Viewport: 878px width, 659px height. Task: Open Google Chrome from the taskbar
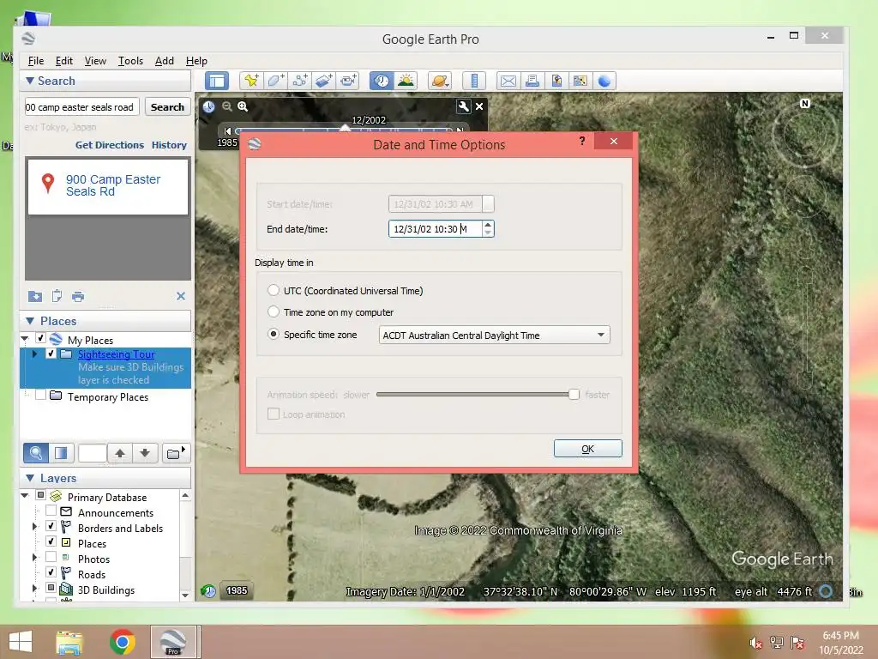[122, 642]
